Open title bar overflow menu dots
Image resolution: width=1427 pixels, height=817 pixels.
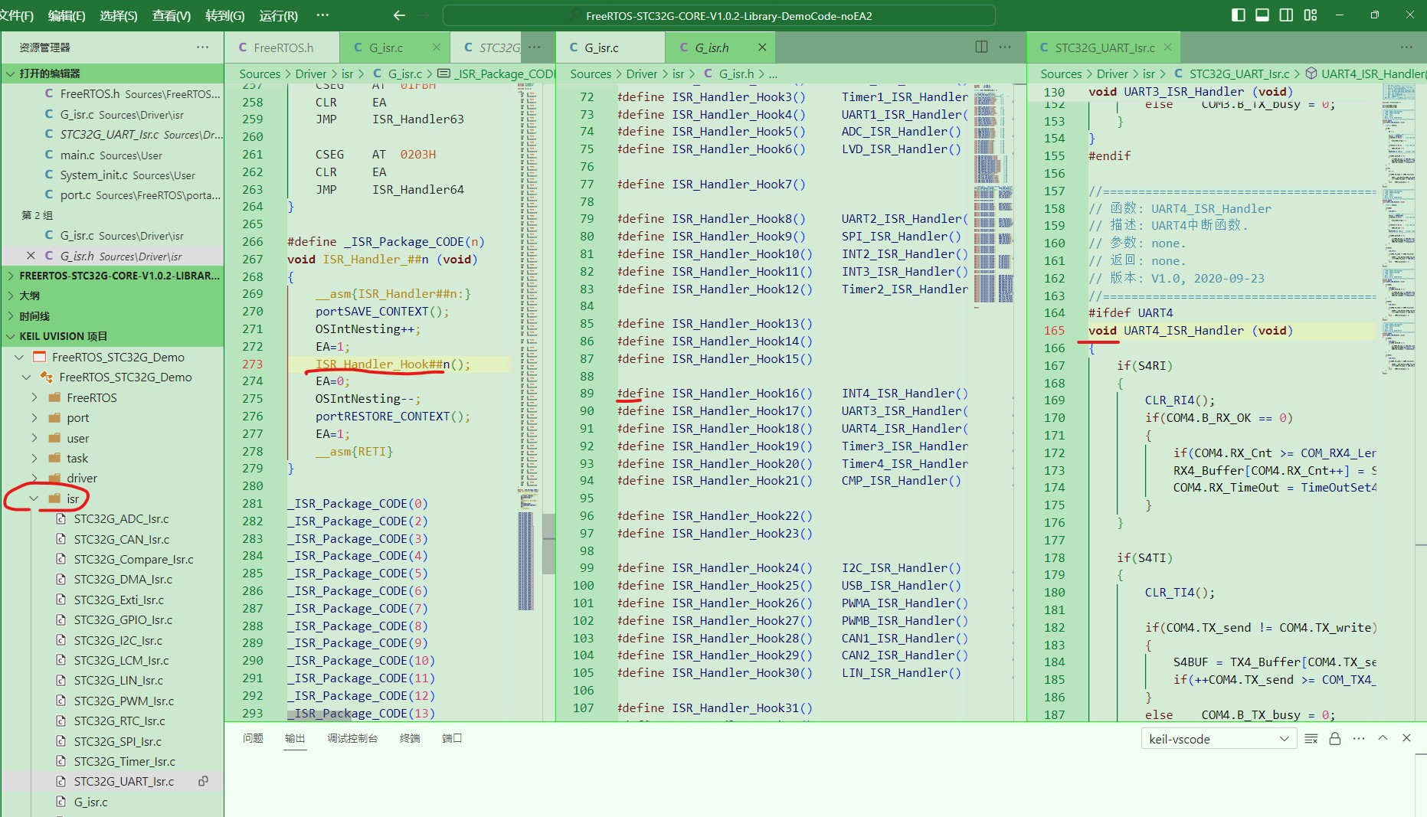(322, 15)
